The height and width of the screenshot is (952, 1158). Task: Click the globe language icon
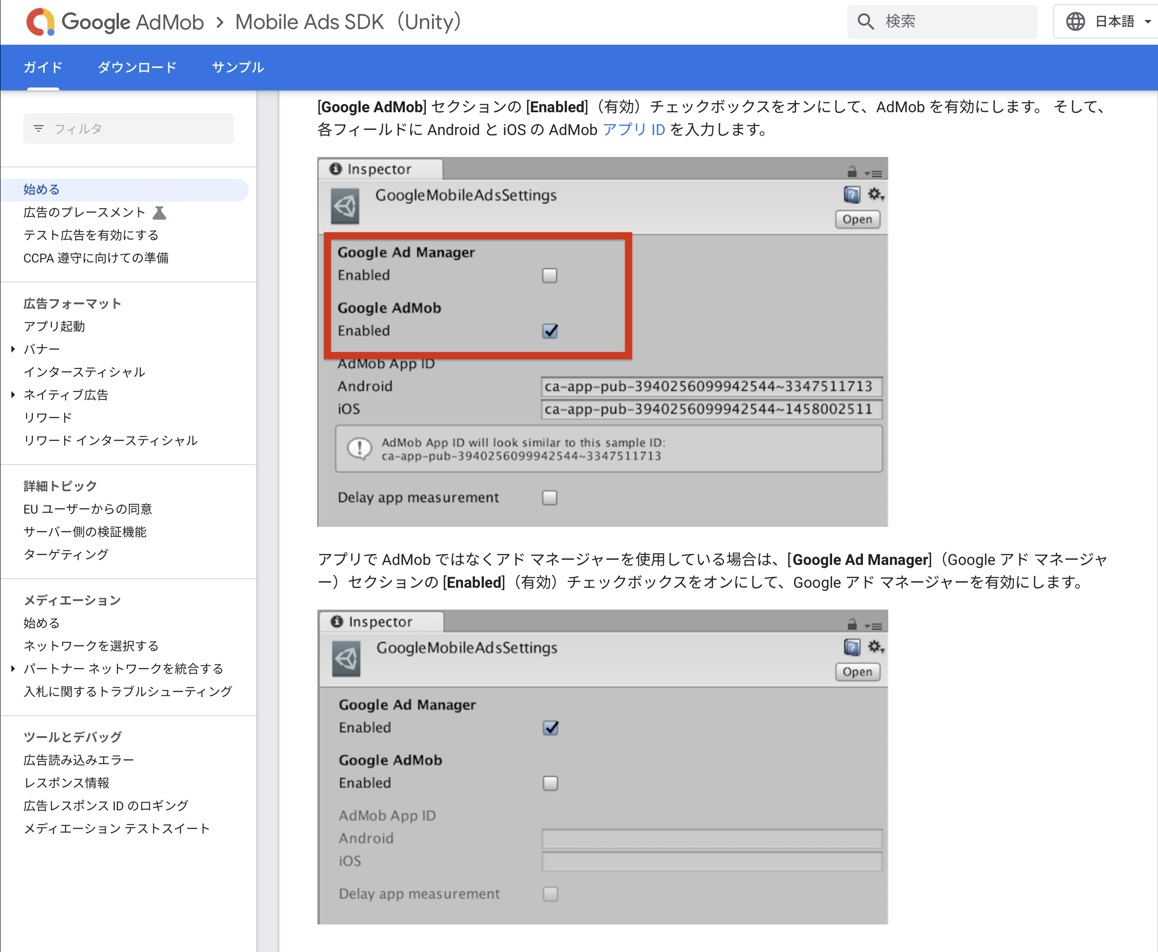tap(1075, 21)
